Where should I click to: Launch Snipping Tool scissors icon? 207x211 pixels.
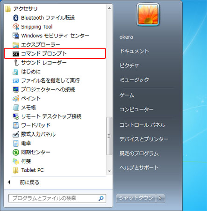click(16, 27)
